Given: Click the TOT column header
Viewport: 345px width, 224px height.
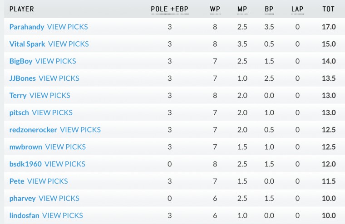Looking at the screenshot, I should (x=329, y=9).
